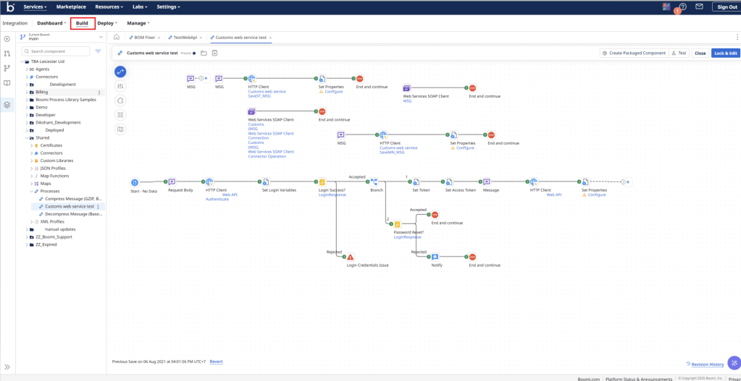The width and height of the screenshot is (741, 381).
Task: Expand the Billing folder in tree
Action: [28, 93]
